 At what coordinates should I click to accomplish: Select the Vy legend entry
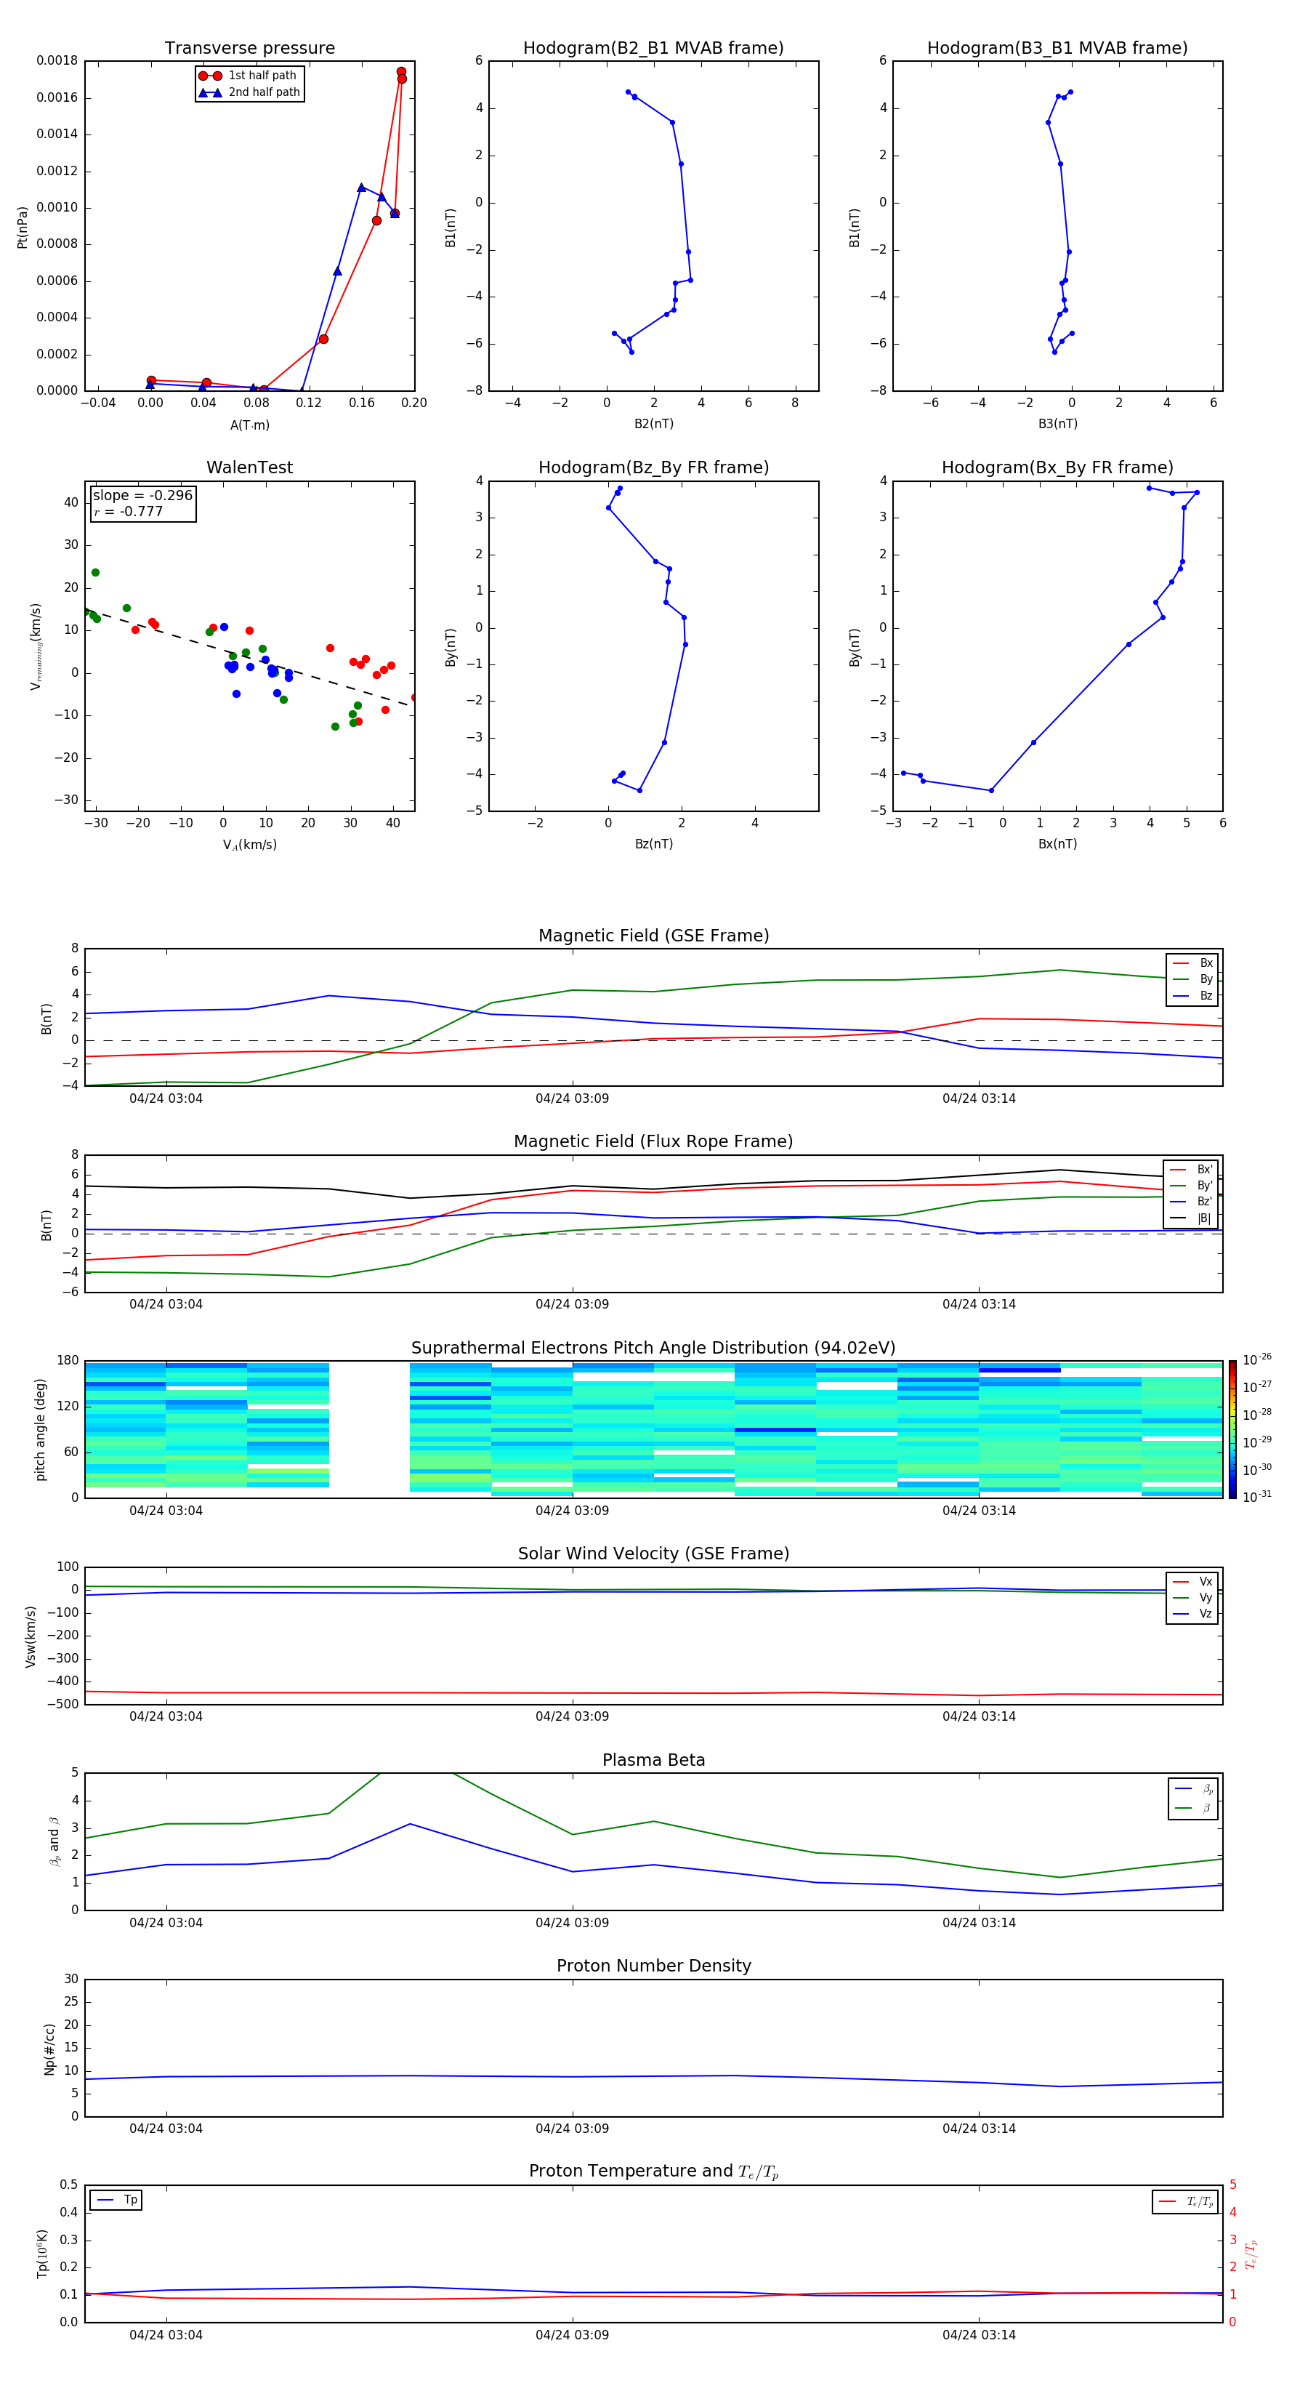[x=1192, y=1597]
